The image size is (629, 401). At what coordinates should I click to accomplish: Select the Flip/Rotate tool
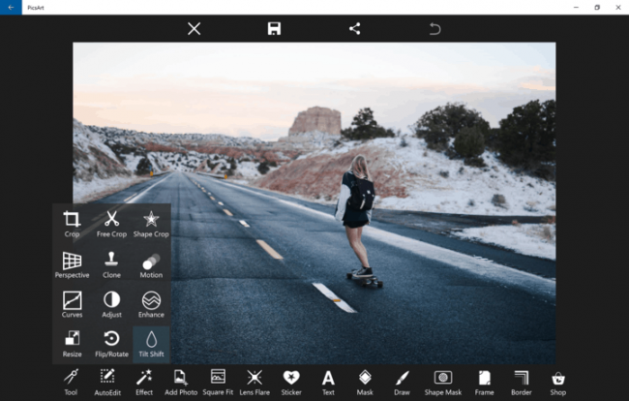[111, 342]
